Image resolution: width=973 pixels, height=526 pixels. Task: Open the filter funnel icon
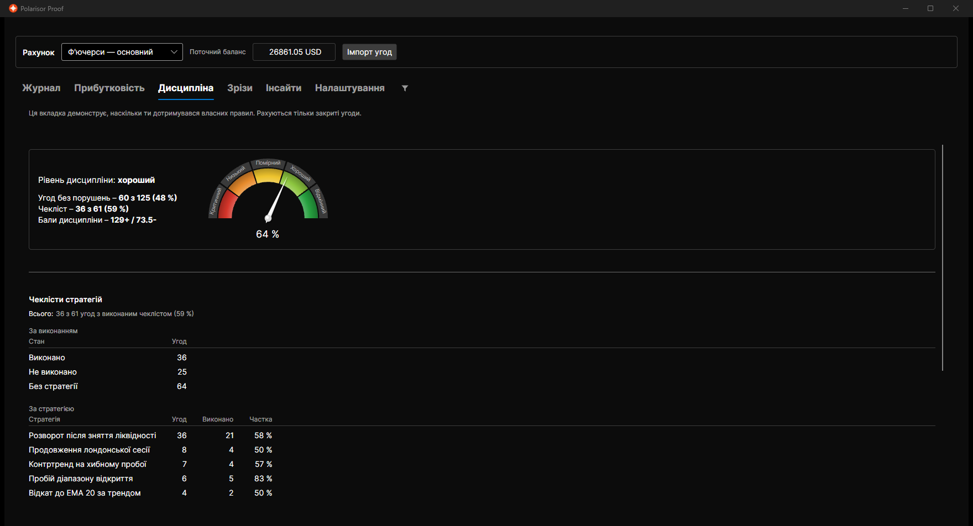click(405, 88)
